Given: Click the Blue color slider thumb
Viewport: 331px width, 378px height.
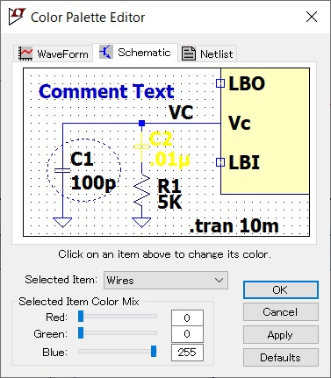Looking at the screenshot, I should (154, 351).
